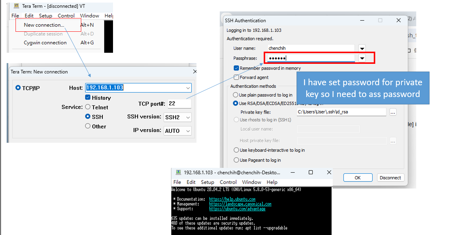472x235 pixels.
Task: Open Help menu in the 192.168.1.103 terminal window
Action: [x=272, y=182]
